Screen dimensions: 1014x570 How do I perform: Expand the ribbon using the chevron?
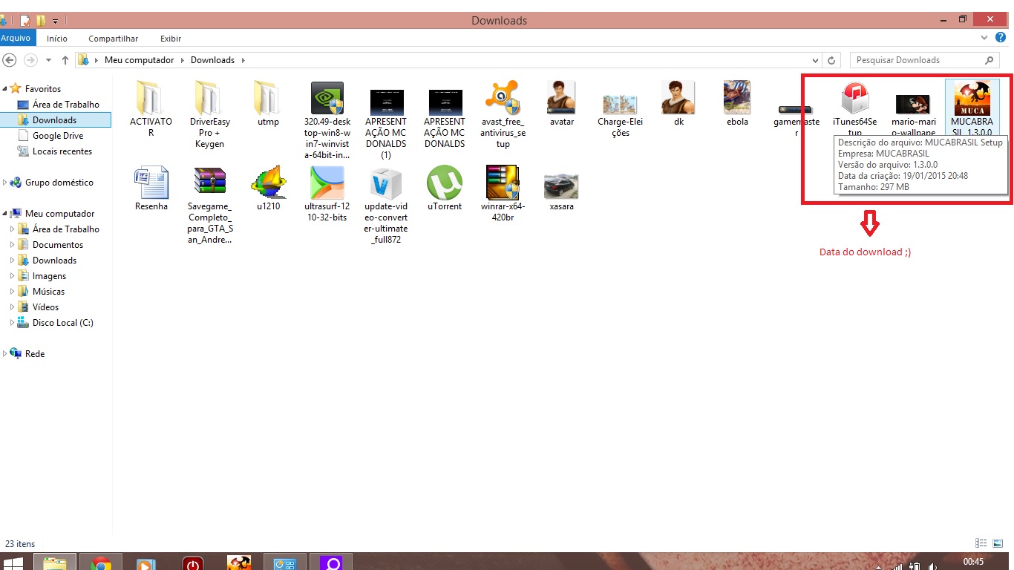tap(984, 38)
